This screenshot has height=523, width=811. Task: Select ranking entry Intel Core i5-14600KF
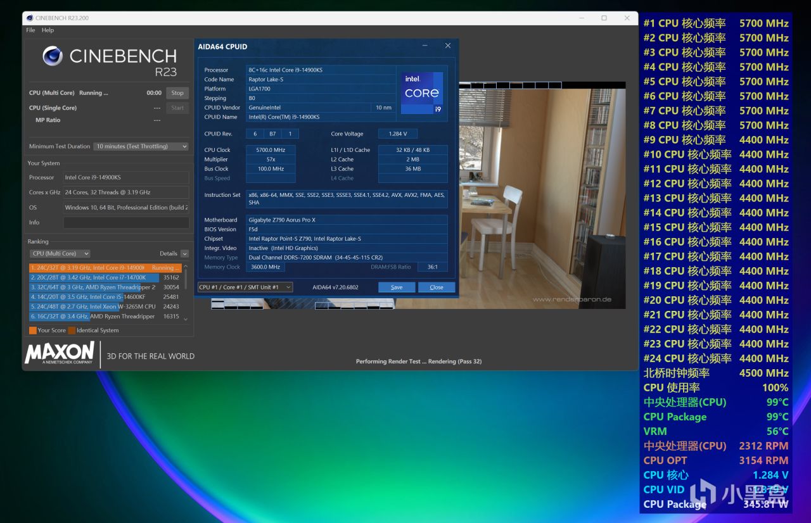click(105, 296)
